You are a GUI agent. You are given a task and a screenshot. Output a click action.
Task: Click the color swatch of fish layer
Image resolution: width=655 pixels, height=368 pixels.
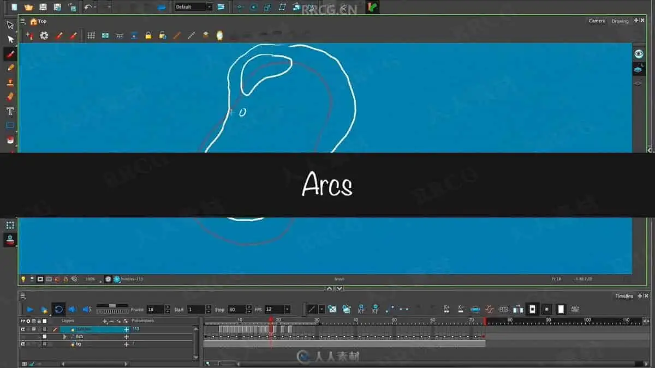pos(45,337)
